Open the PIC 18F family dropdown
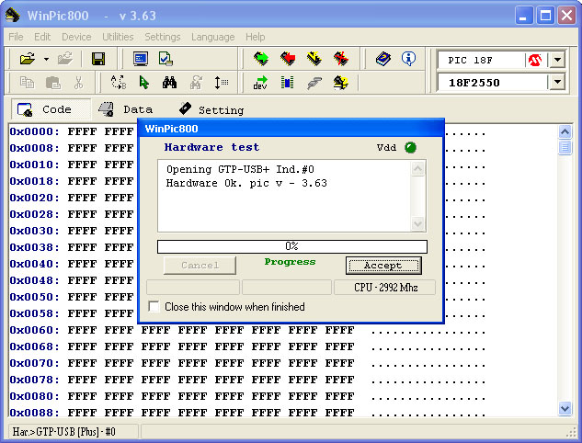 coord(557,60)
